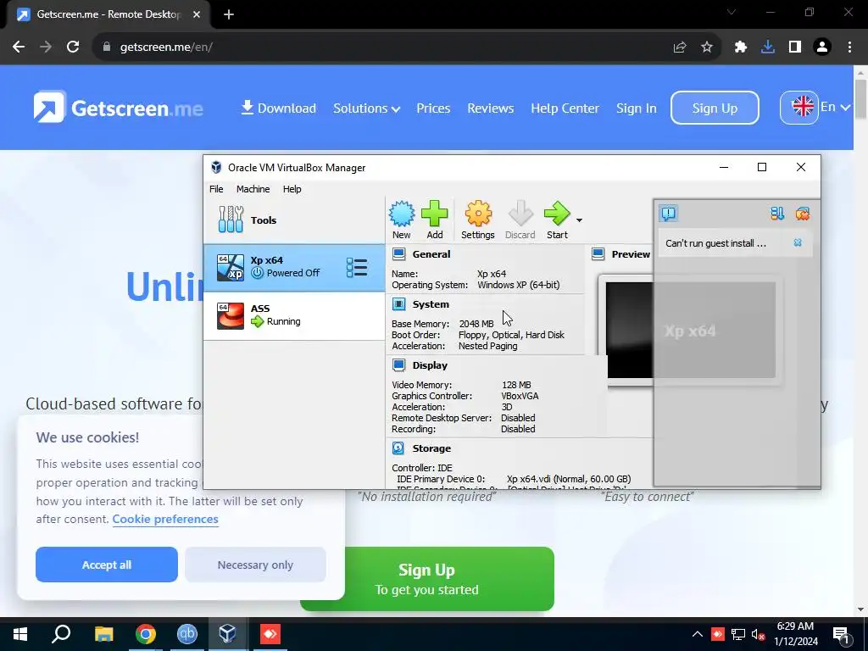Open the browser extensions puzzle icon
This screenshot has height=651, width=868.
pyautogui.click(x=741, y=47)
